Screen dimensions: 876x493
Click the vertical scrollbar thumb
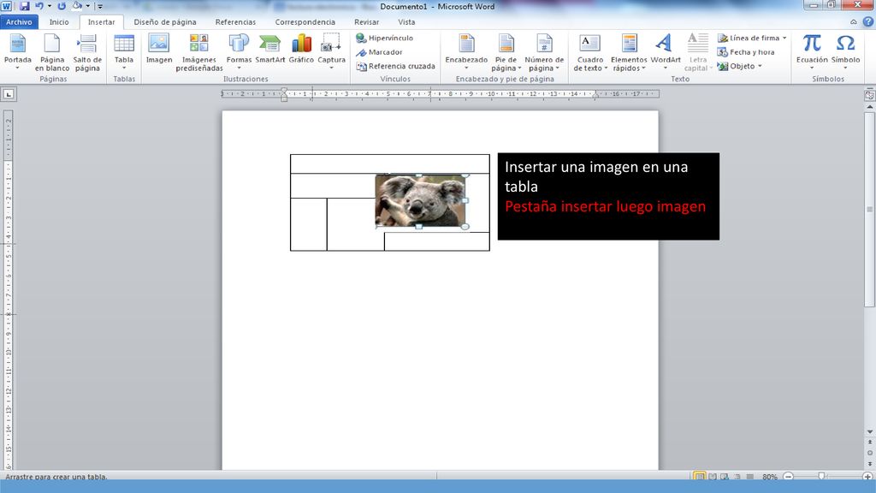click(869, 210)
